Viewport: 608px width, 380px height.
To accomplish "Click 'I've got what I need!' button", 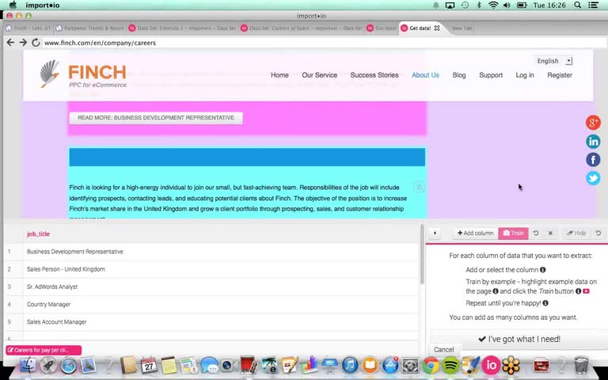I will coord(519,339).
